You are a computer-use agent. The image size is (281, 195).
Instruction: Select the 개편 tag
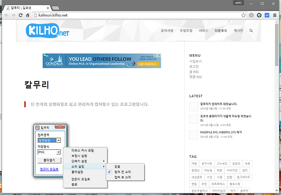point(194,163)
